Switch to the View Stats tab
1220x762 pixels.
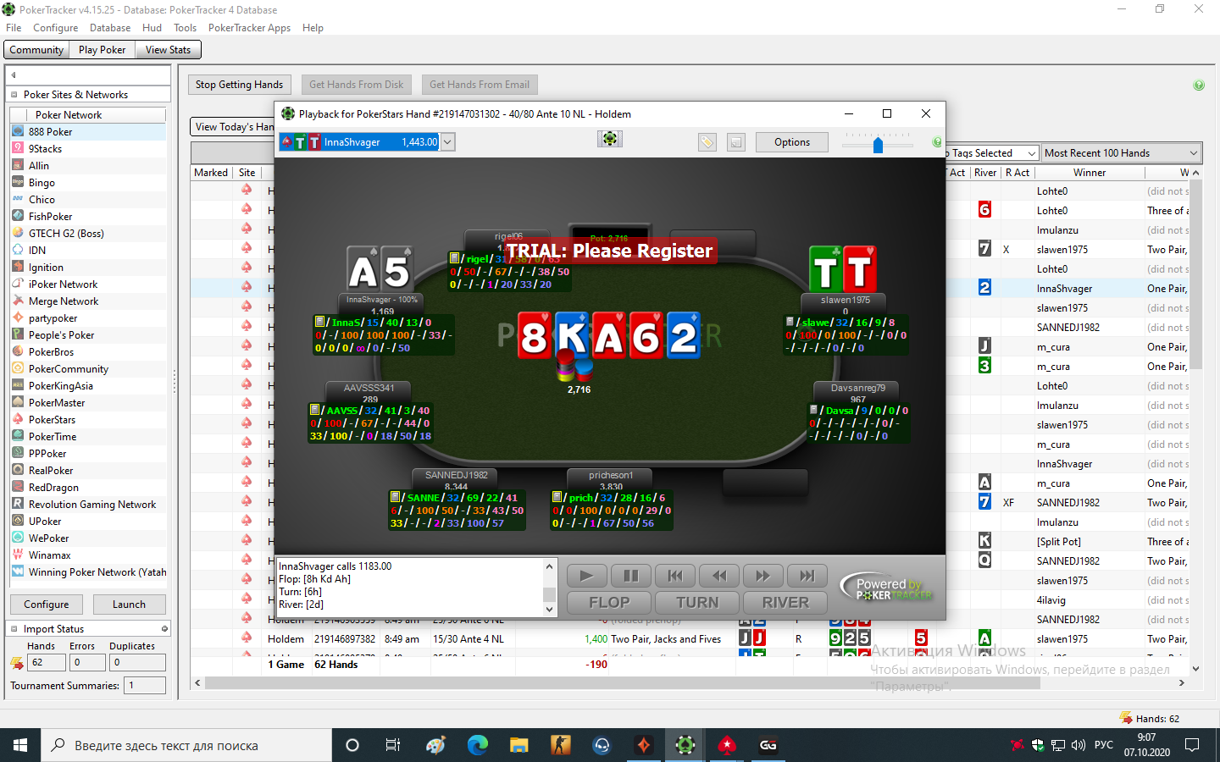(168, 50)
